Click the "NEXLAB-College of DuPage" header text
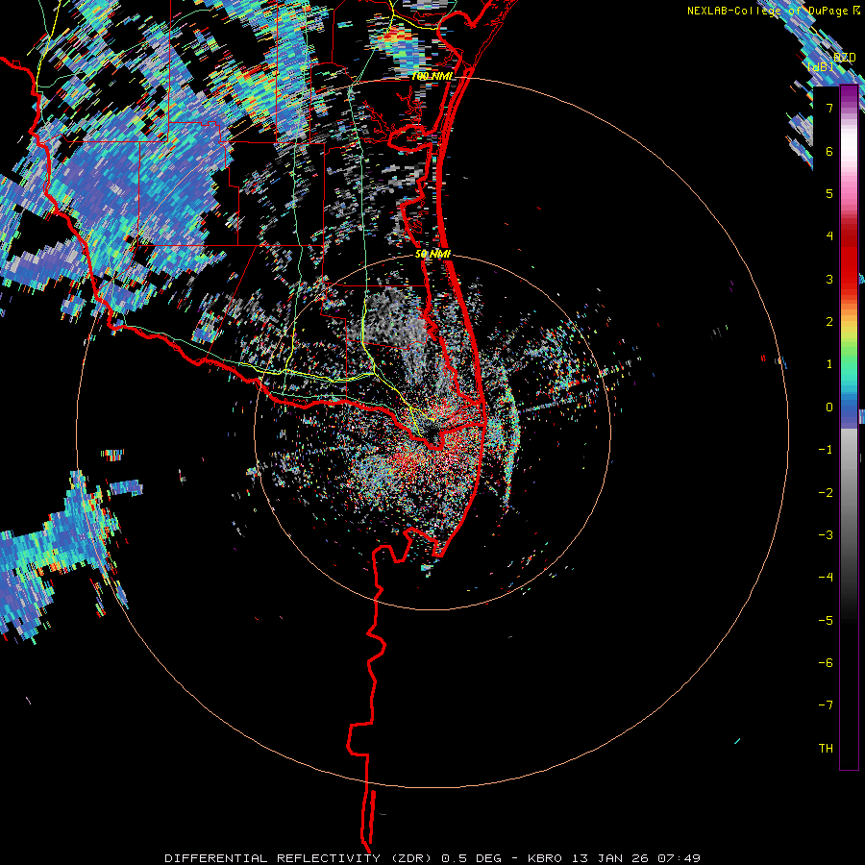Image resolution: width=865 pixels, height=865 pixels. (x=767, y=11)
